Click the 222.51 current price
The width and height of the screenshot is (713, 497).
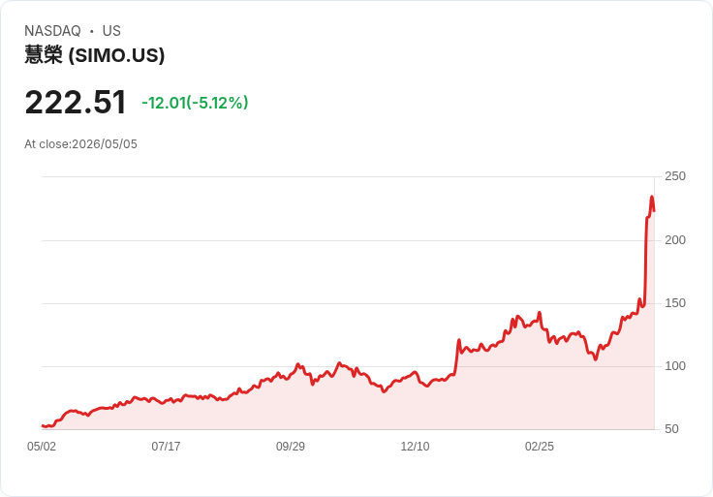[76, 103]
